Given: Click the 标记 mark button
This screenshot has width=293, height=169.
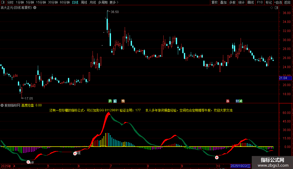Looking at the screenshot, I should (x=269, y=2).
